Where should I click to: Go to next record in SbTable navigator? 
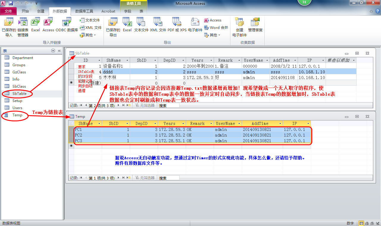coord(118,105)
